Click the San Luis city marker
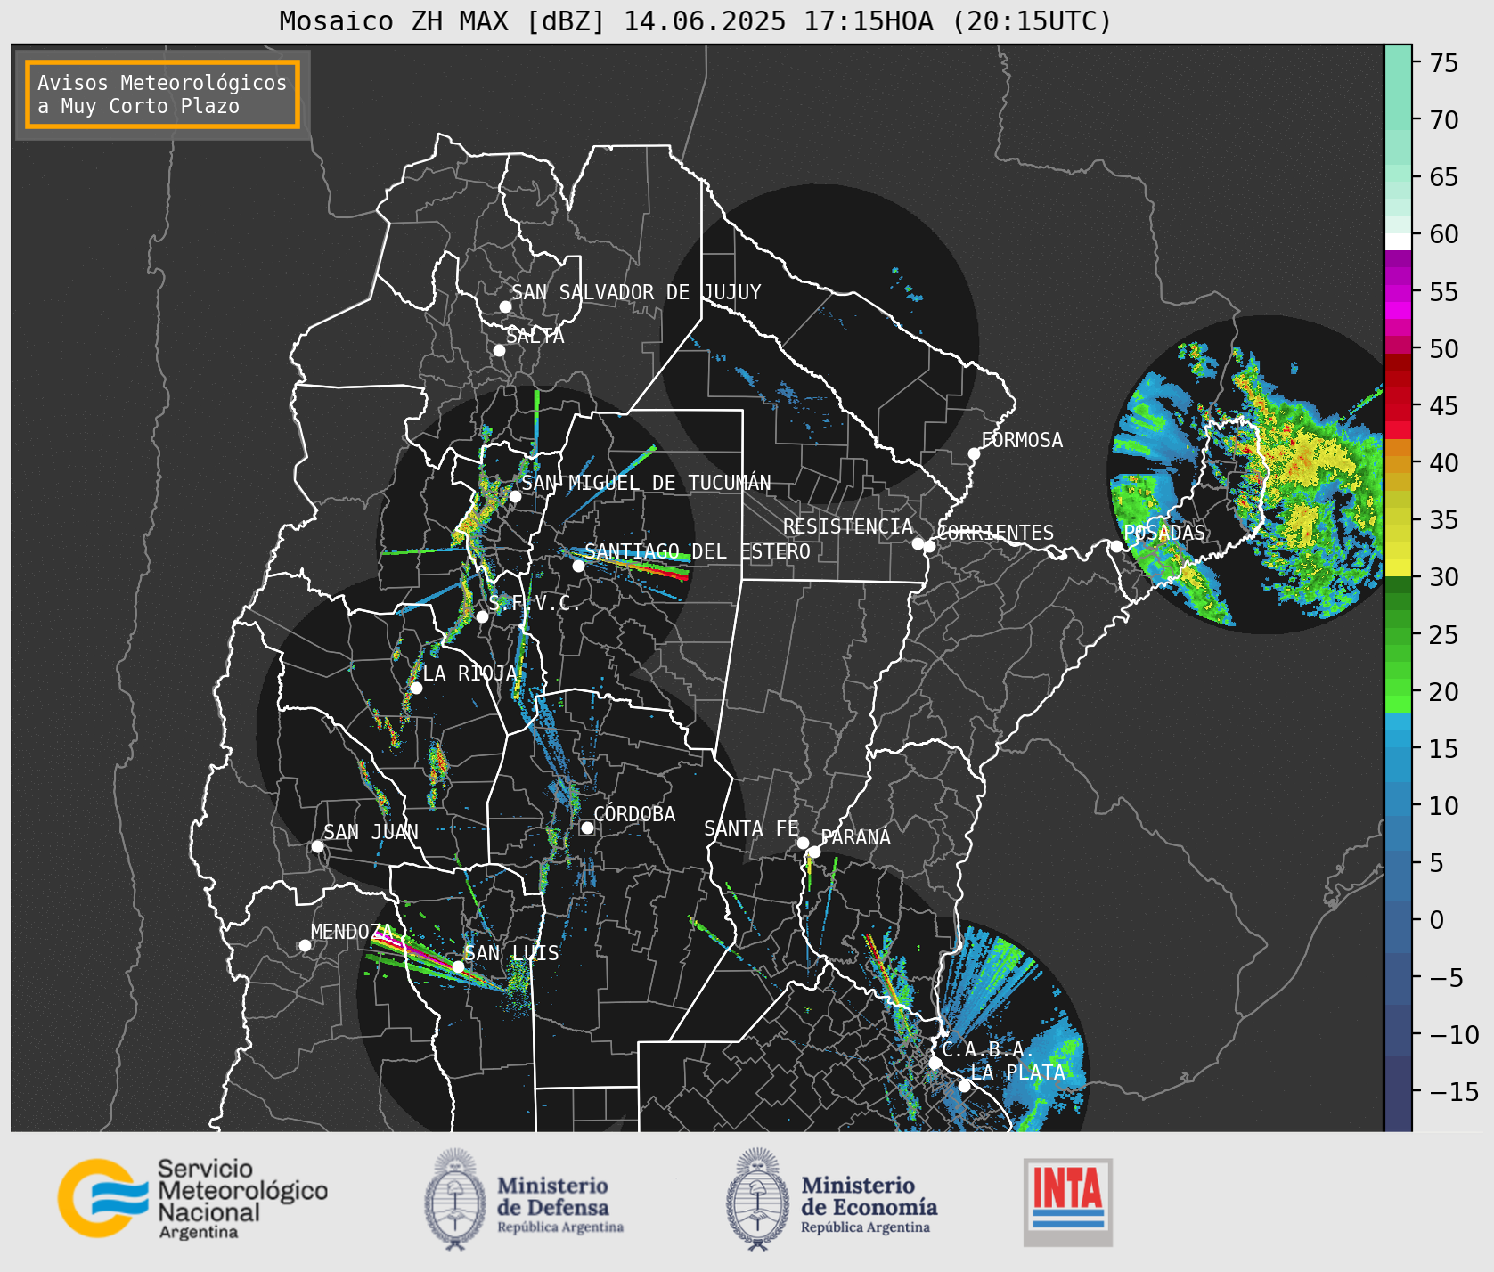 click(x=458, y=966)
